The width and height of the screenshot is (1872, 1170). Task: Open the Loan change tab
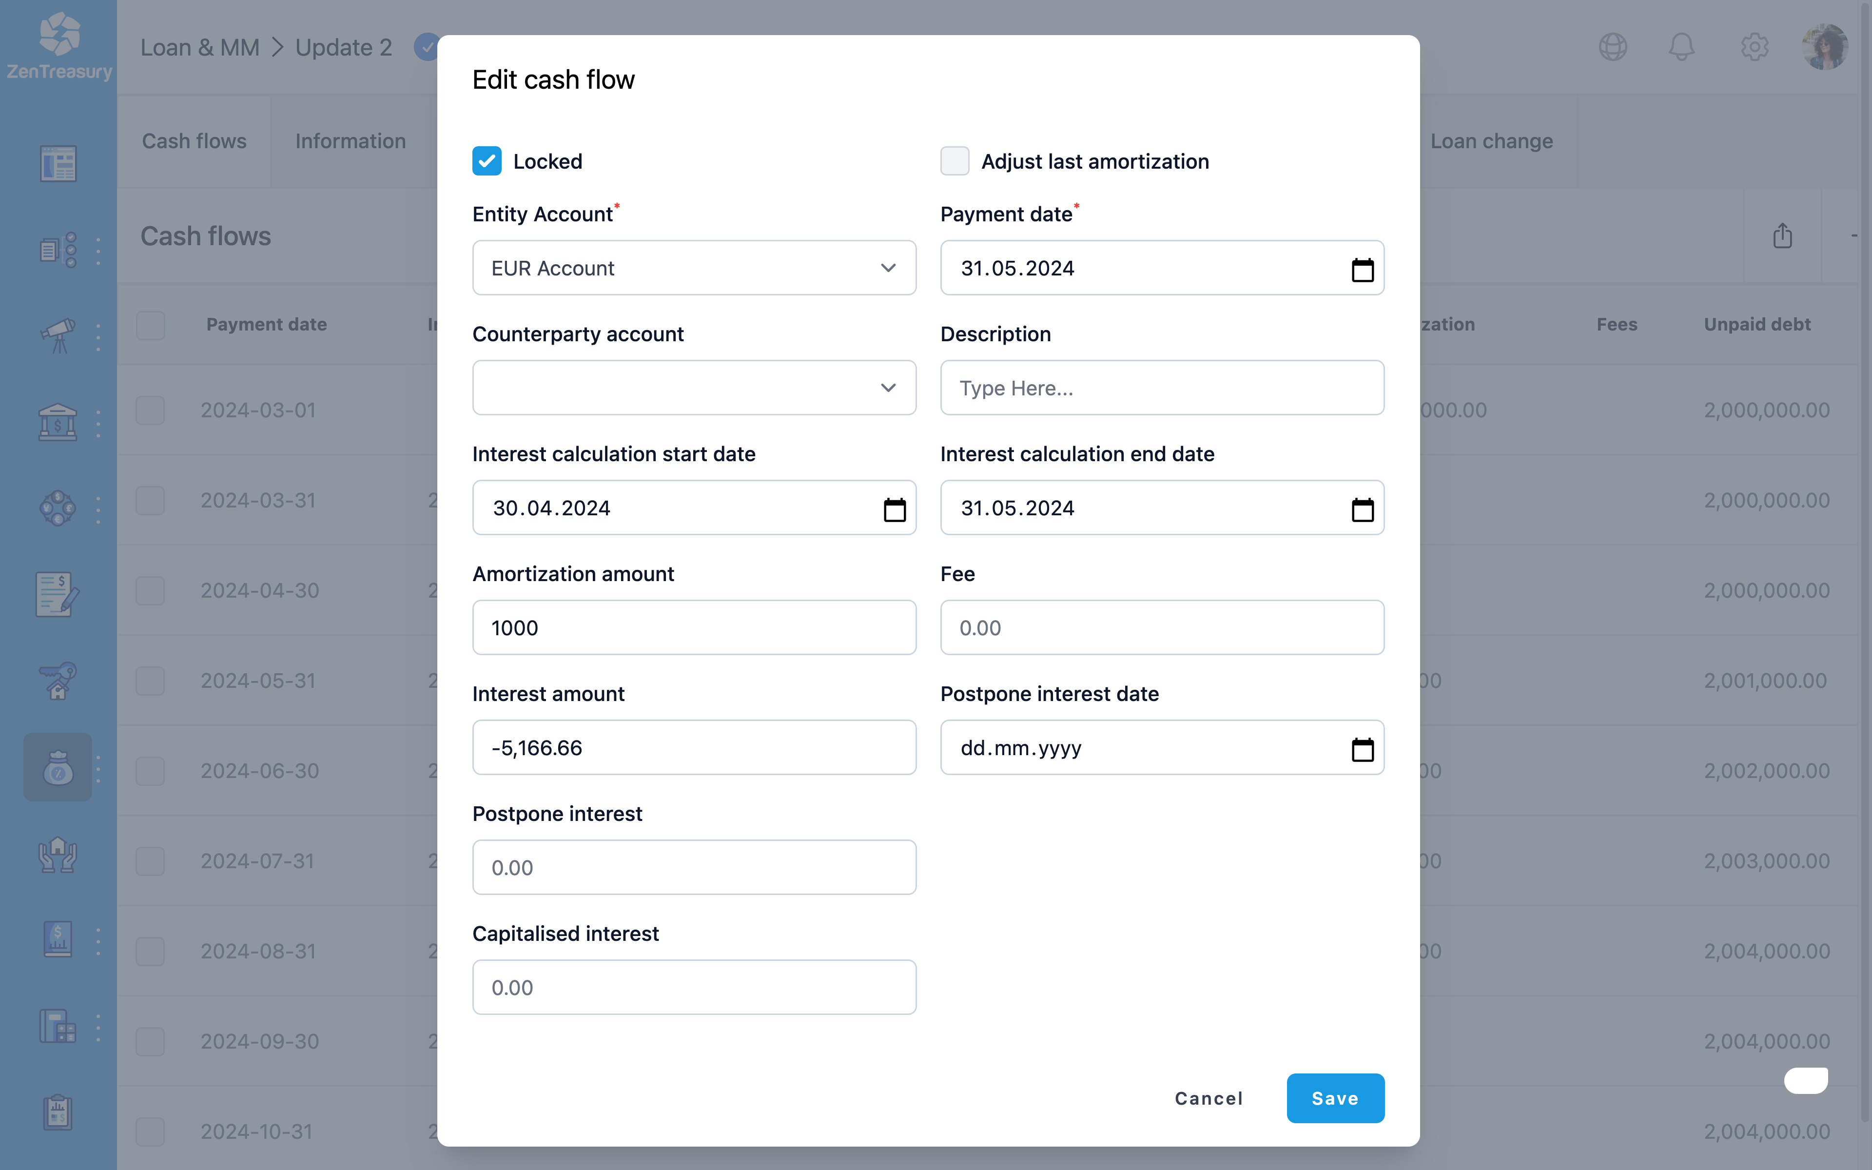pyautogui.click(x=1491, y=141)
